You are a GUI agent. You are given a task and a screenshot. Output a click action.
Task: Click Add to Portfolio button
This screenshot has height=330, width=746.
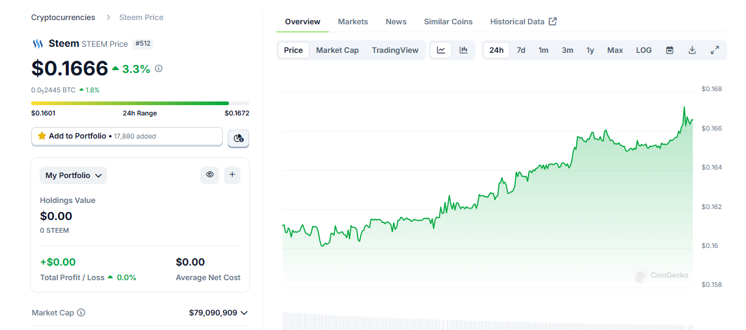pyautogui.click(x=127, y=136)
